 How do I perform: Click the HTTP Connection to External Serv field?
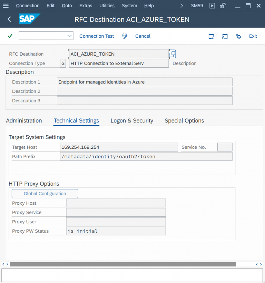pos(119,64)
